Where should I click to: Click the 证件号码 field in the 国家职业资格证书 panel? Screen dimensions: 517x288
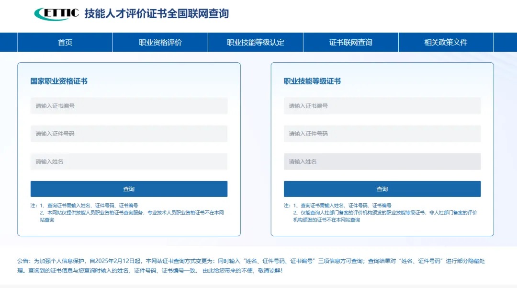click(x=129, y=134)
